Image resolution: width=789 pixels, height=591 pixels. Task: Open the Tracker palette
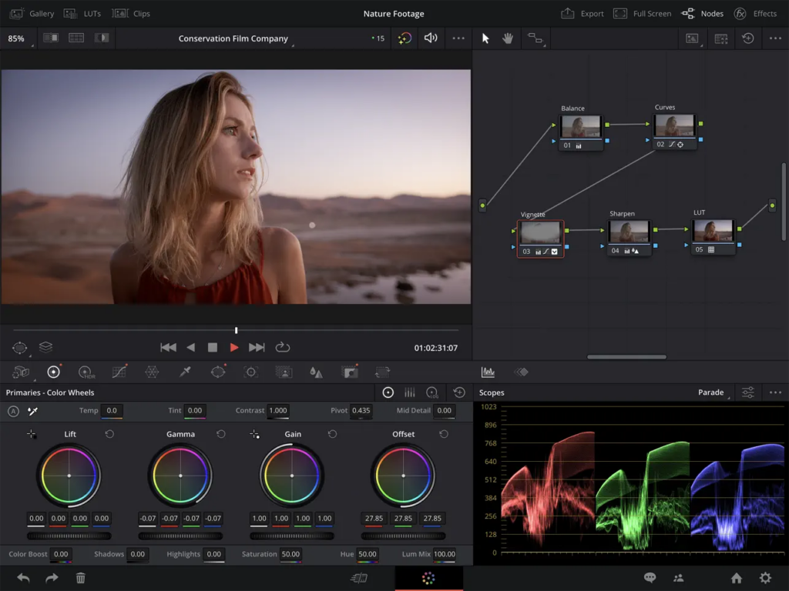pos(250,372)
